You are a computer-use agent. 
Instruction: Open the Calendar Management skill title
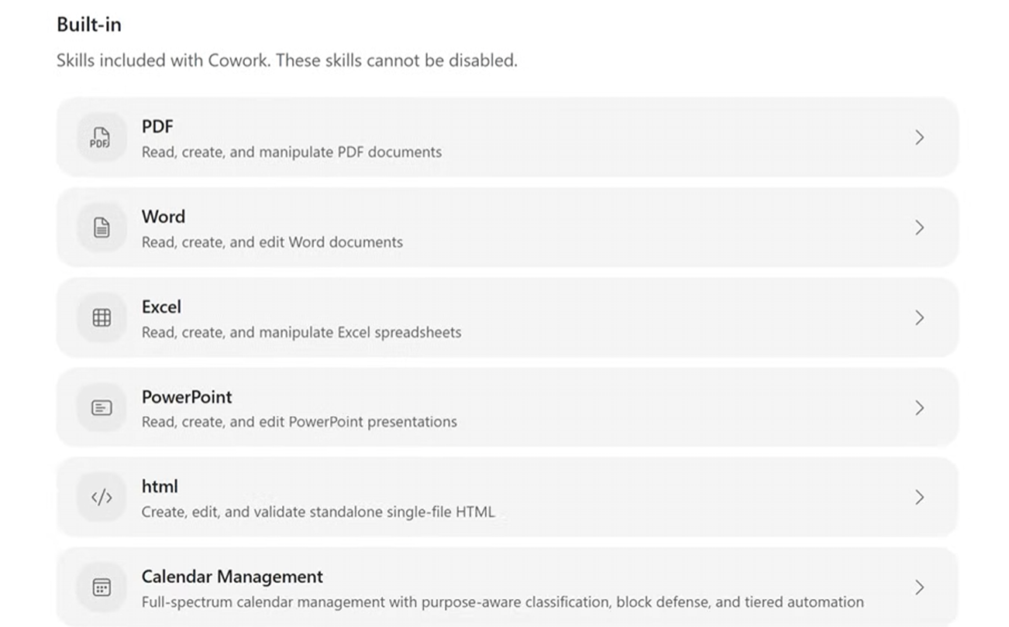pos(232,577)
